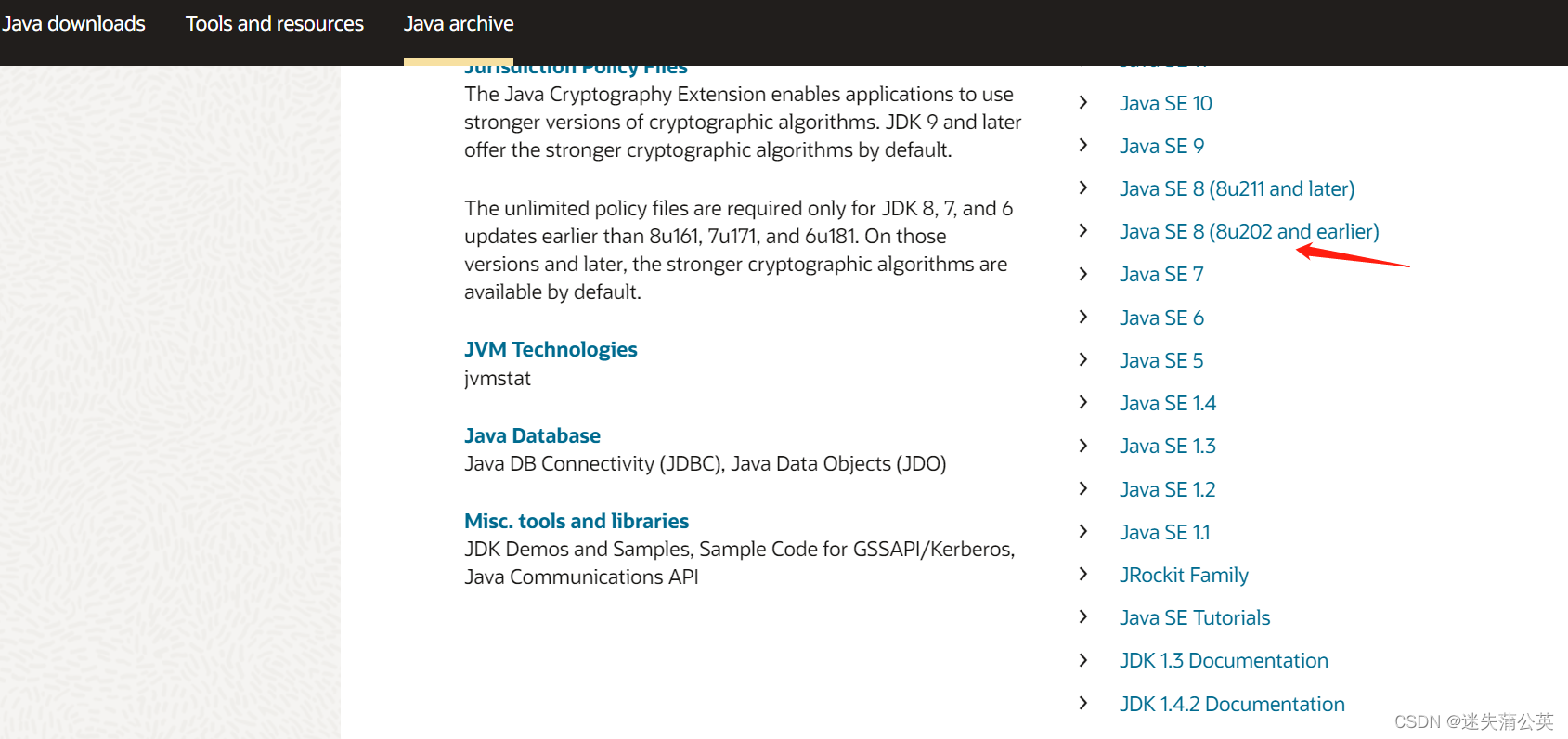Visit the Java SE 1.2 link
Image resolution: width=1568 pixels, height=739 pixels.
(1168, 489)
